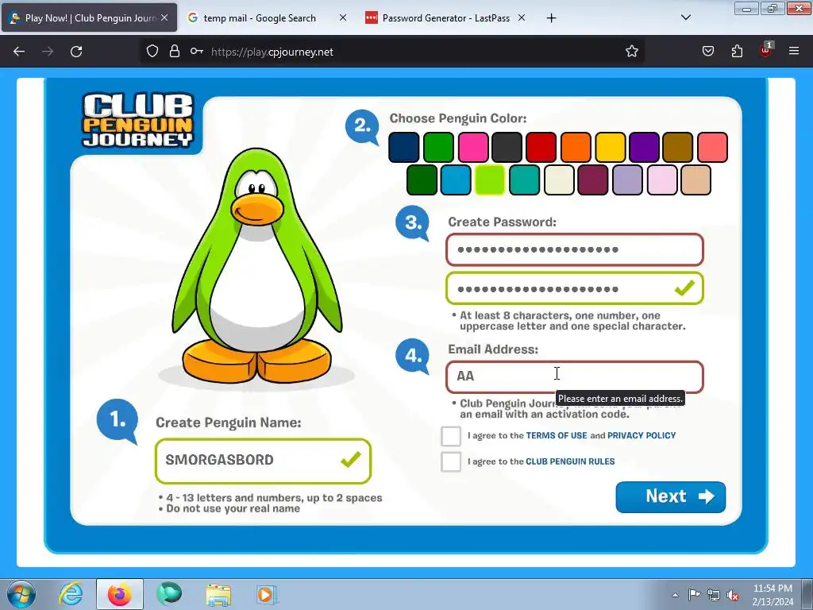Image resolution: width=813 pixels, height=610 pixels.
Task: Click the first Create Password field
Action: pyautogui.click(x=575, y=249)
